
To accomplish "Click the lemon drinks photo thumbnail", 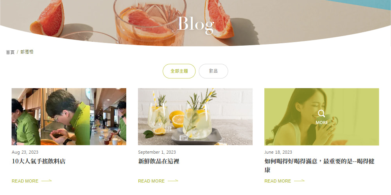I will pos(195,117).
